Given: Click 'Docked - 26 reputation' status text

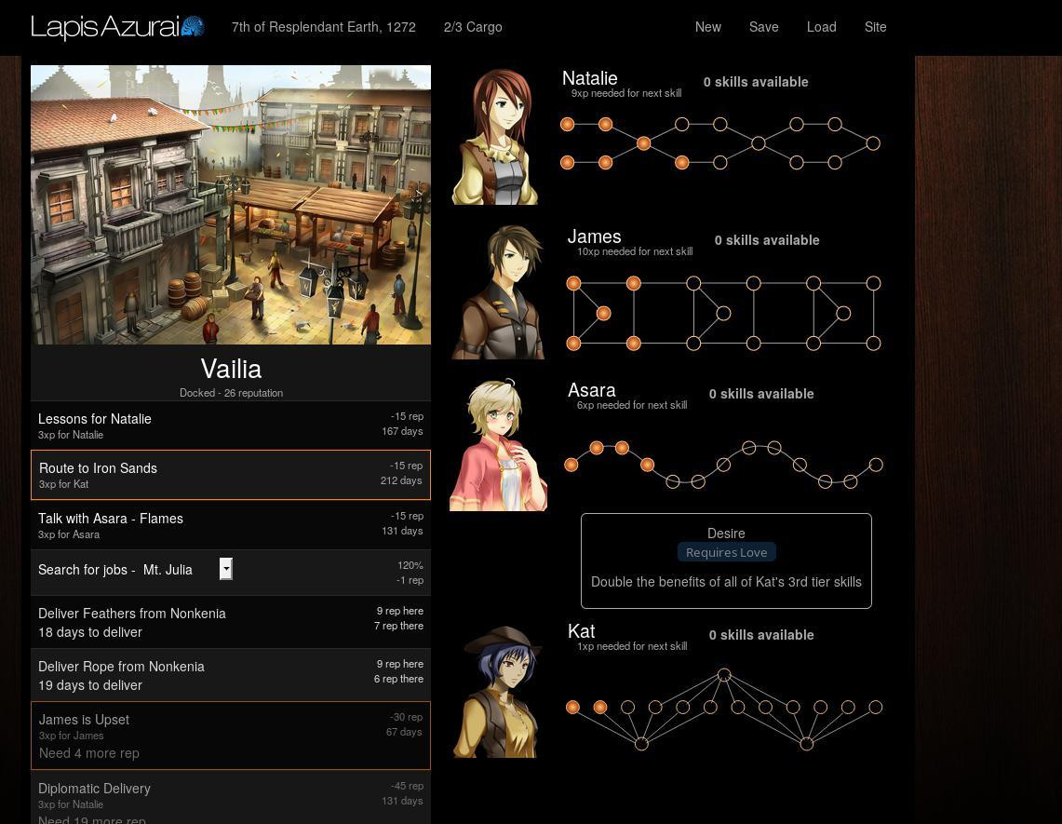Looking at the screenshot, I should click(x=231, y=393).
